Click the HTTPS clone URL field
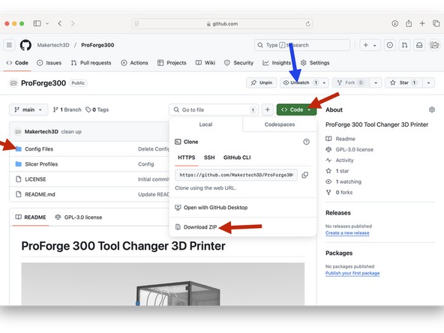The height and width of the screenshot is (333, 444). (236, 175)
